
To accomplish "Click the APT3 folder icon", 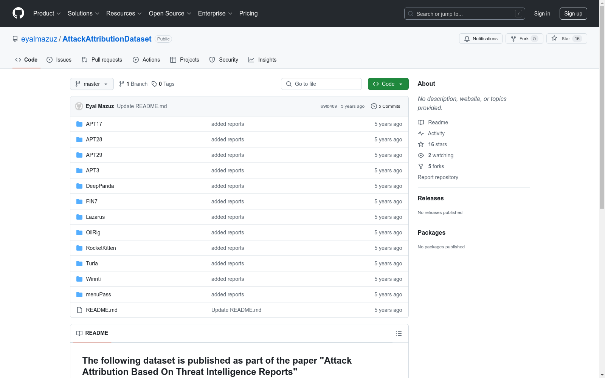I will click(79, 170).
